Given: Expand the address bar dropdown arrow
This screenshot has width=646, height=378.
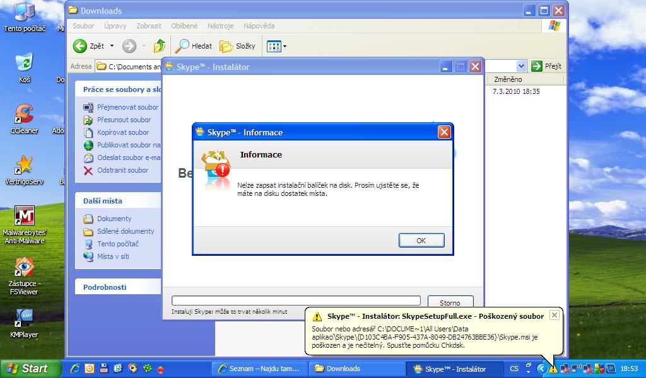Looking at the screenshot, I should tap(521, 66).
